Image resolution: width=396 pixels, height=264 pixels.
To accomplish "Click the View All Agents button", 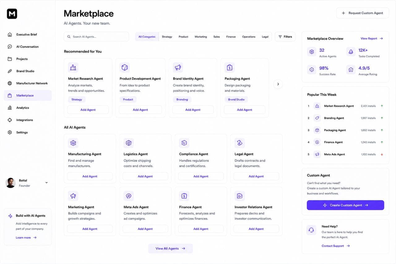I will coord(170,249).
